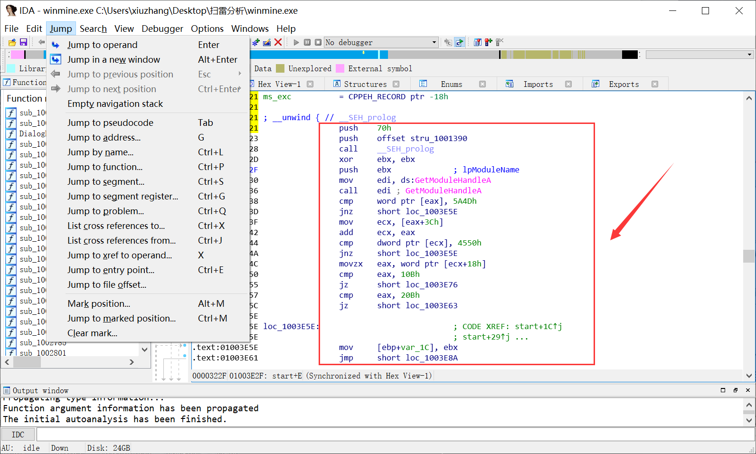This screenshot has width=756, height=454.
Task: Choose Jump to segment register... entry
Action: click(x=148, y=196)
